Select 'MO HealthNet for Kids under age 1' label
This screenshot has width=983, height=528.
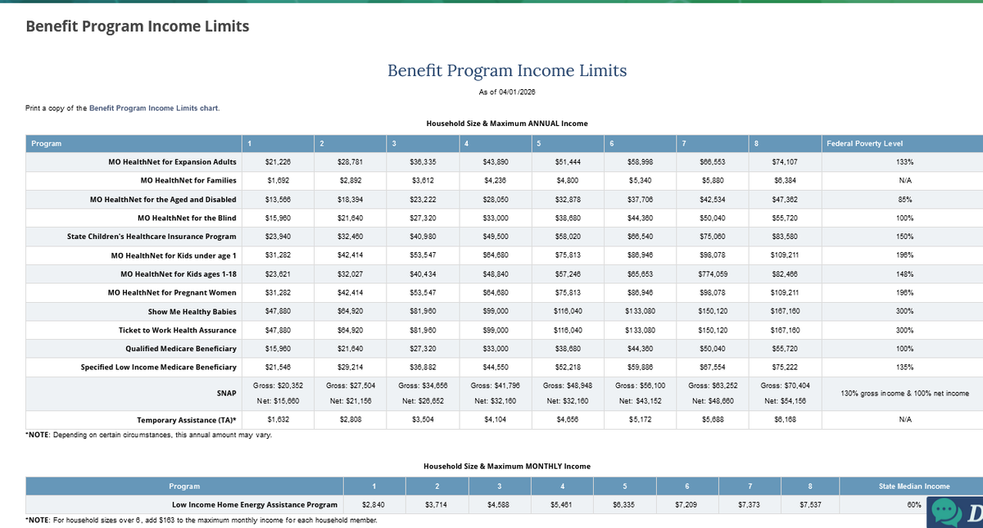174,255
